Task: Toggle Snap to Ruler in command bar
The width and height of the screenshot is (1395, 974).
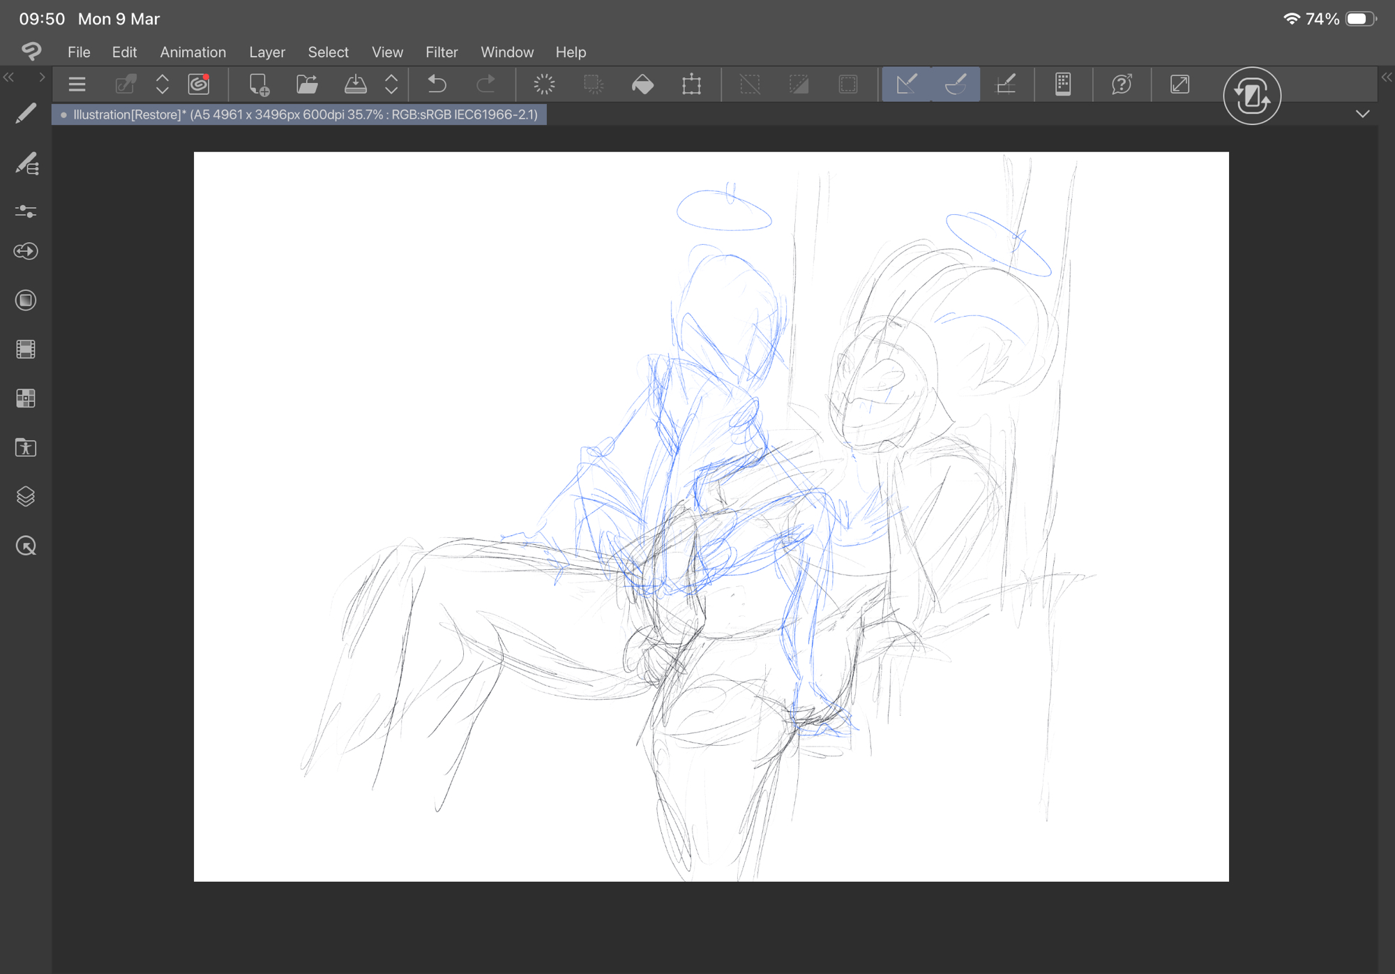Action: 906,84
